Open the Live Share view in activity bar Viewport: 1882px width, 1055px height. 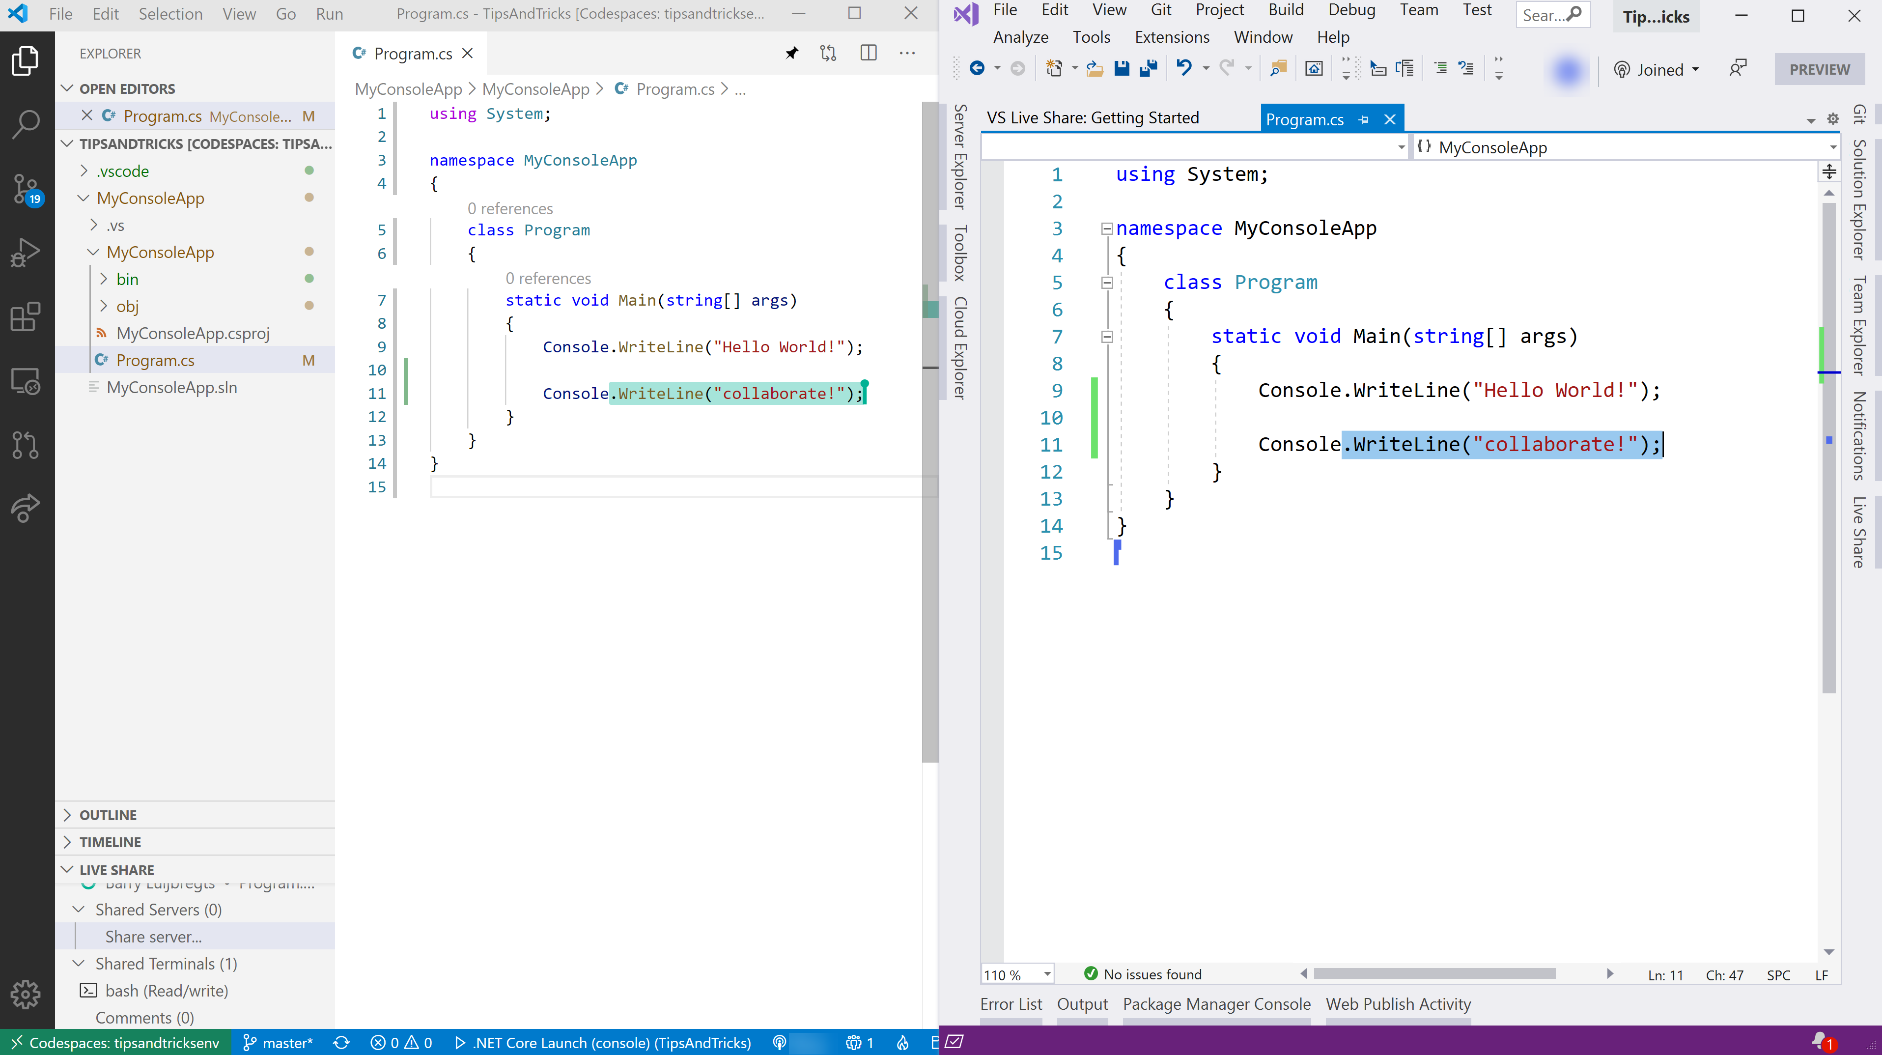point(27,509)
